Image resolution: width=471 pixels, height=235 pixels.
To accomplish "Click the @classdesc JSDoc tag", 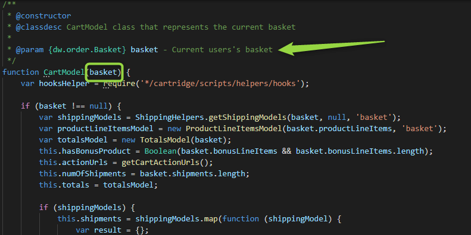I will (x=39, y=27).
